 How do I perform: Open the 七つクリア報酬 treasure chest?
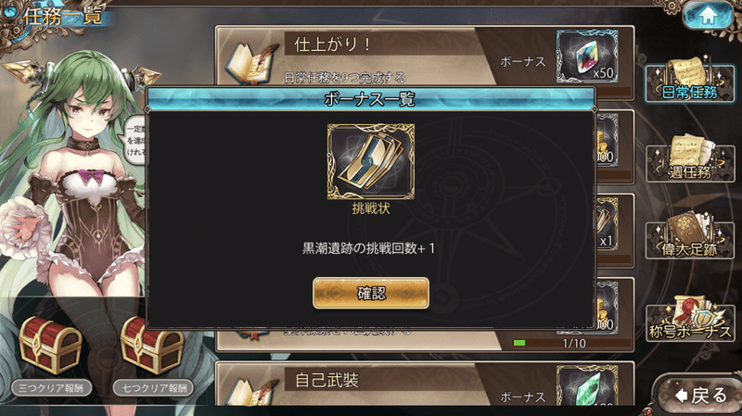pos(152,346)
